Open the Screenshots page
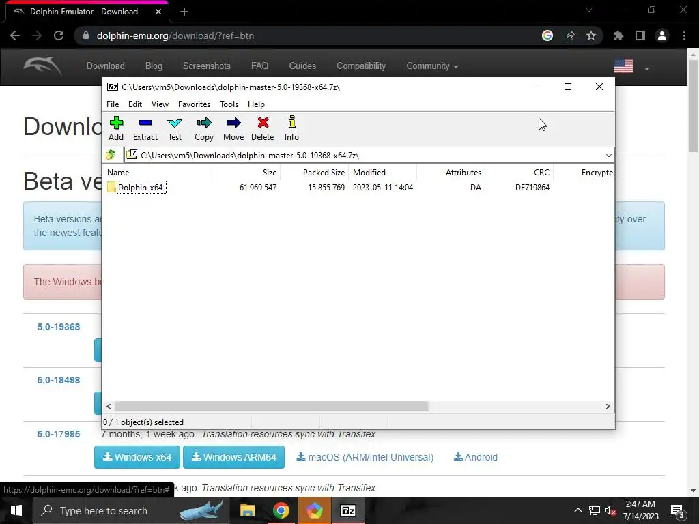This screenshot has height=524, width=699. click(206, 66)
